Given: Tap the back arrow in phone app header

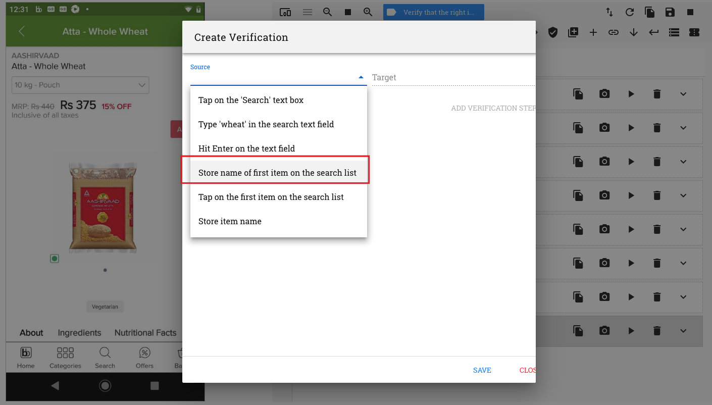Looking at the screenshot, I should (22, 31).
